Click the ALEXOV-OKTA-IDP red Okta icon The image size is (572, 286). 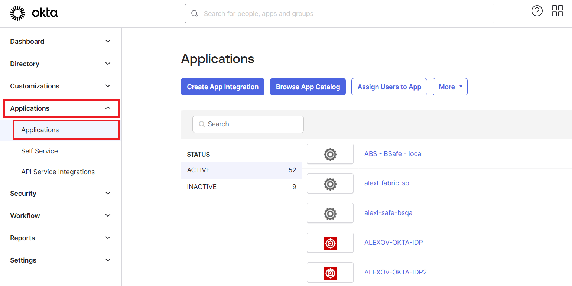(x=330, y=243)
